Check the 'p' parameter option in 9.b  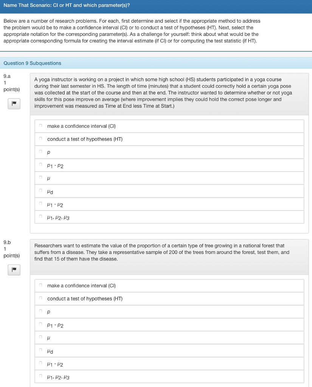pos(40,310)
